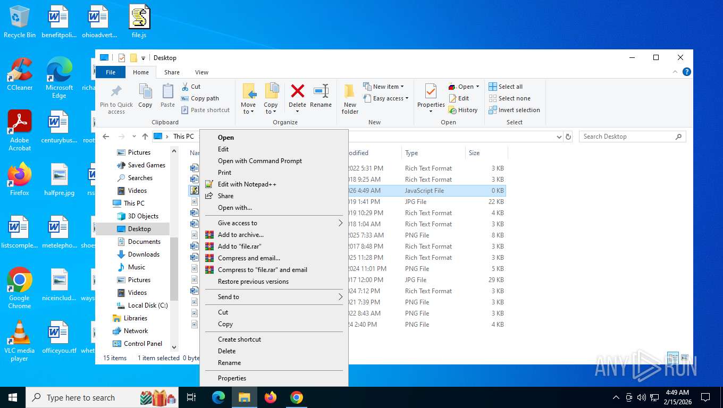The image size is (723, 408).
Task: Click Firefox icon in the taskbar
Action: tap(271, 397)
